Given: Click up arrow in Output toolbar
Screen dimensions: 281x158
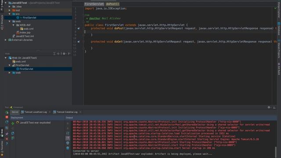Looking at the screenshot, I should (68, 123).
